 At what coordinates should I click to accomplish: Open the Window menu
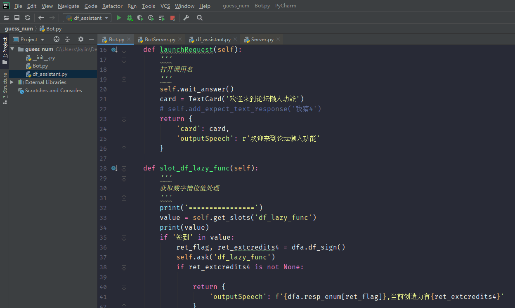coord(184,6)
